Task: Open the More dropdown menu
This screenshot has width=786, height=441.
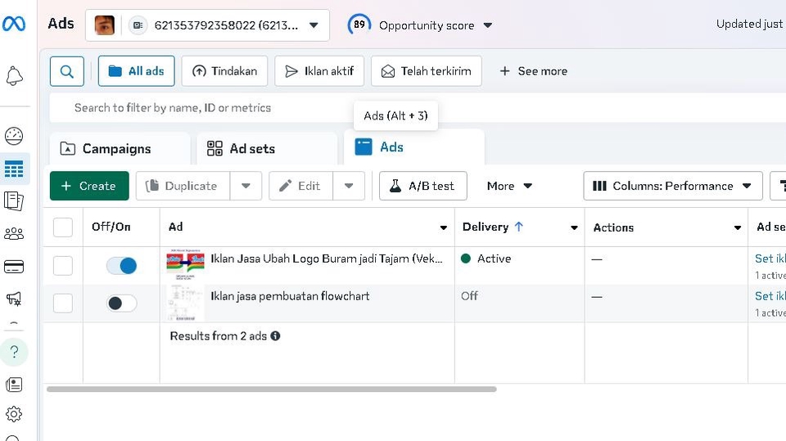Action: tap(509, 186)
